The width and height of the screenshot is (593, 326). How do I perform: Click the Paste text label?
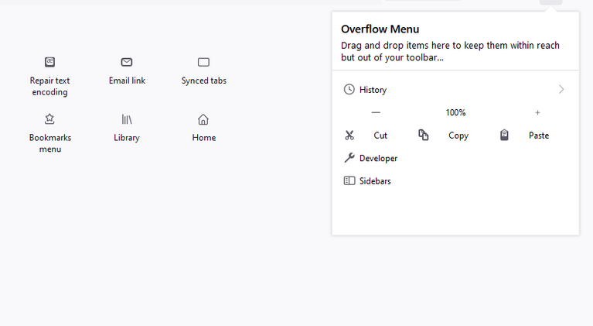[x=539, y=136]
